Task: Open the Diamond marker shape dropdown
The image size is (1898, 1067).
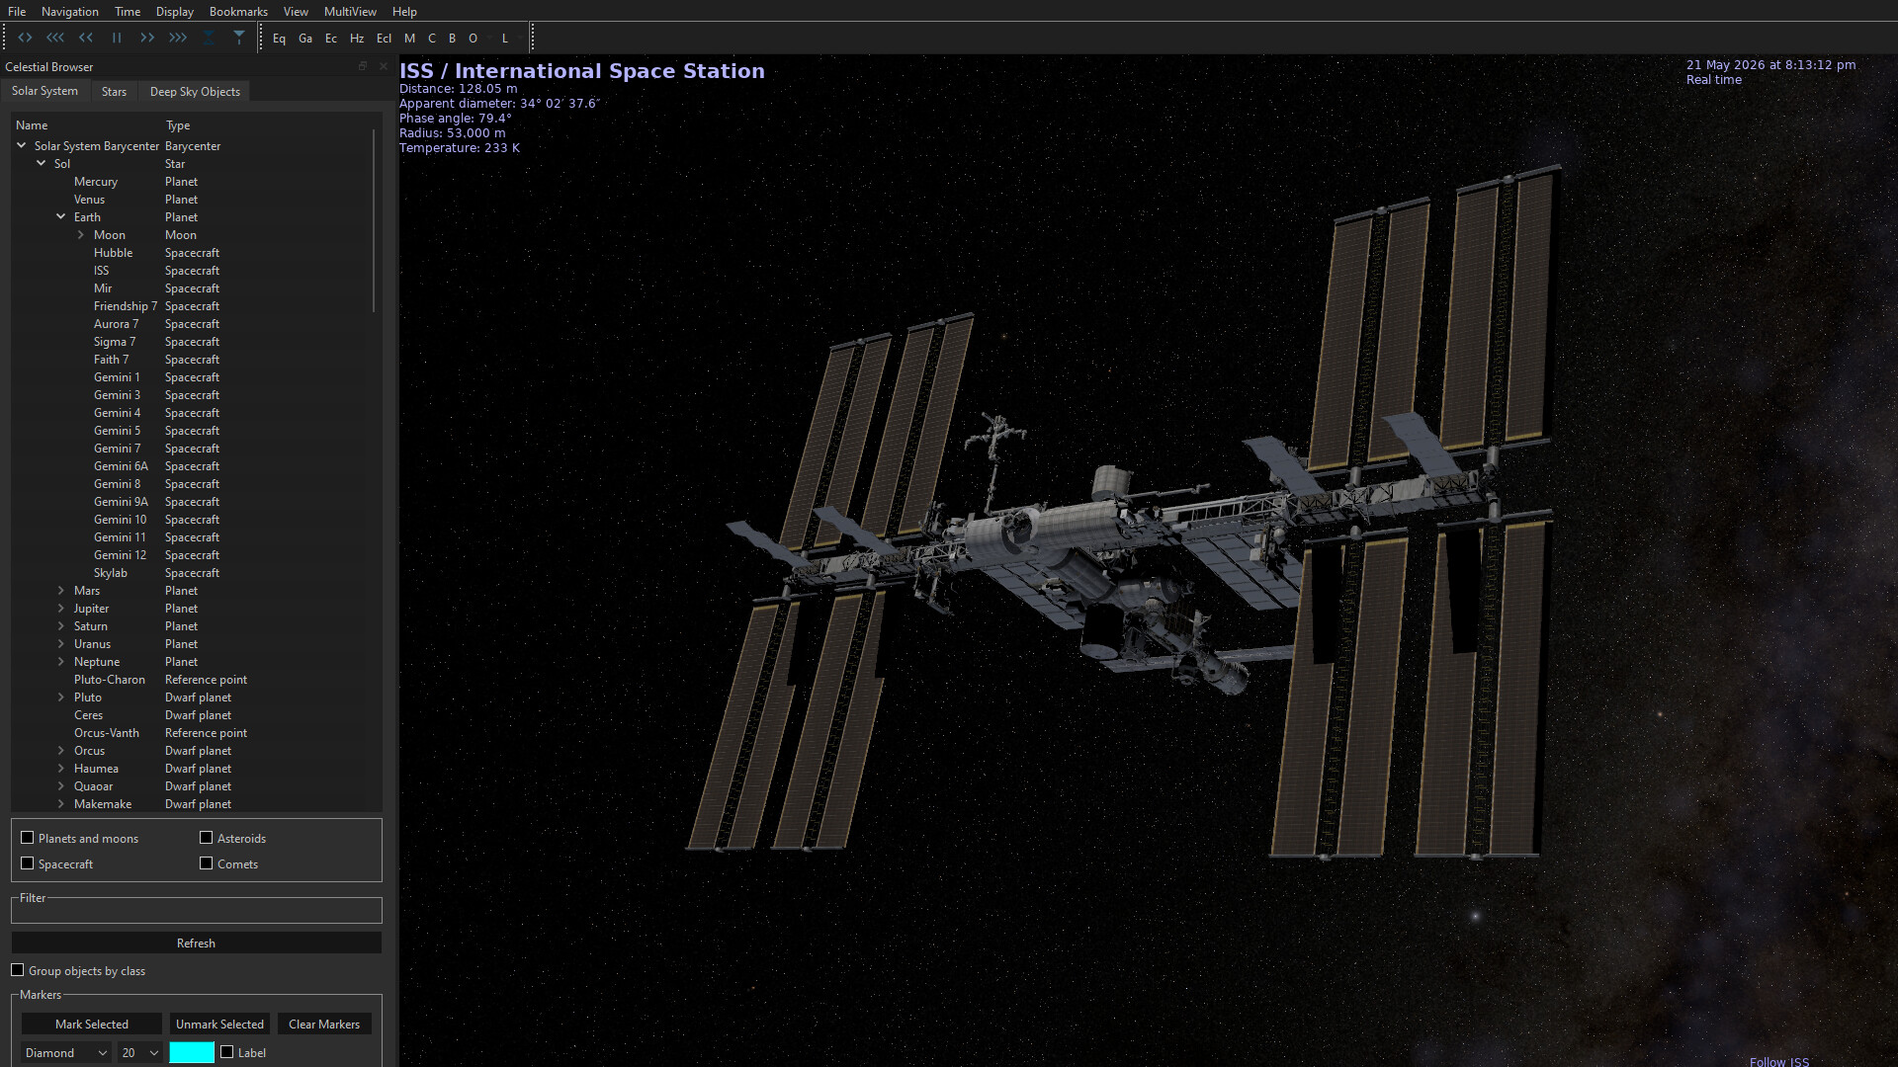Action: point(66,1053)
